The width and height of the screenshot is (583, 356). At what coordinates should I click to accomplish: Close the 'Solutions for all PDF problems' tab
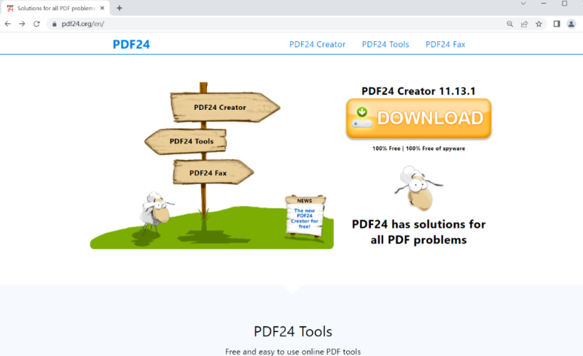pos(102,8)
